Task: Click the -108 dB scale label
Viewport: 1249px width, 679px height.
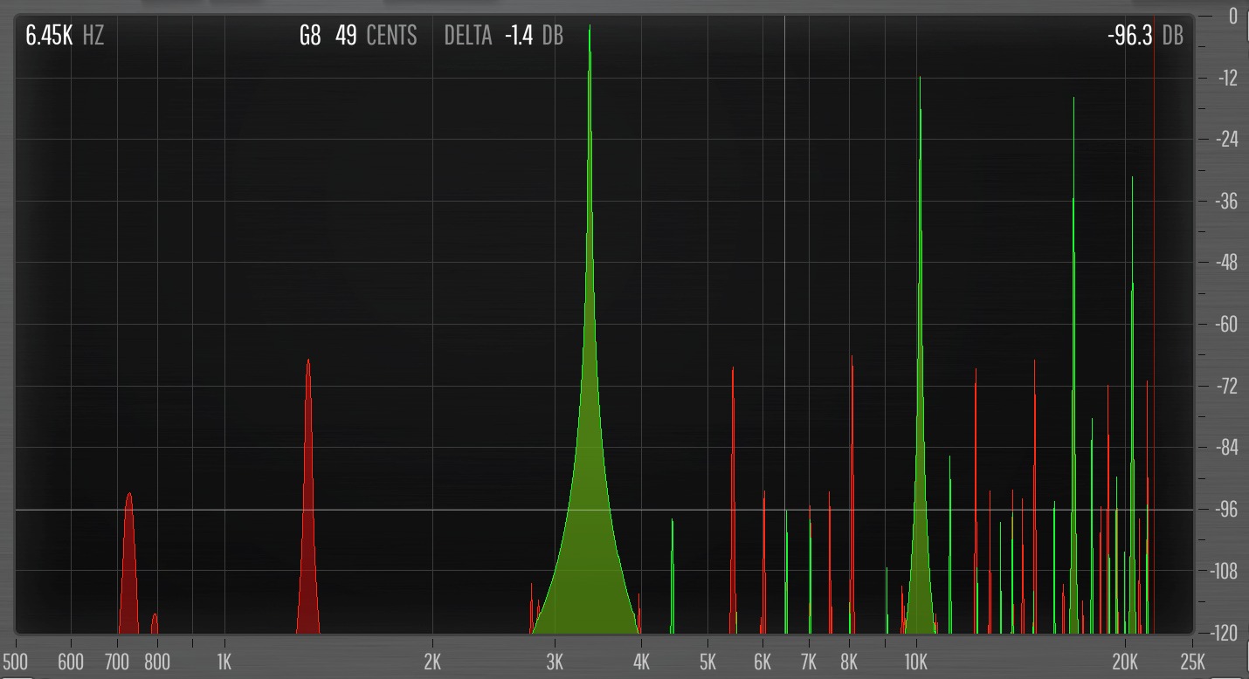Action: (x=1225, y=571)
